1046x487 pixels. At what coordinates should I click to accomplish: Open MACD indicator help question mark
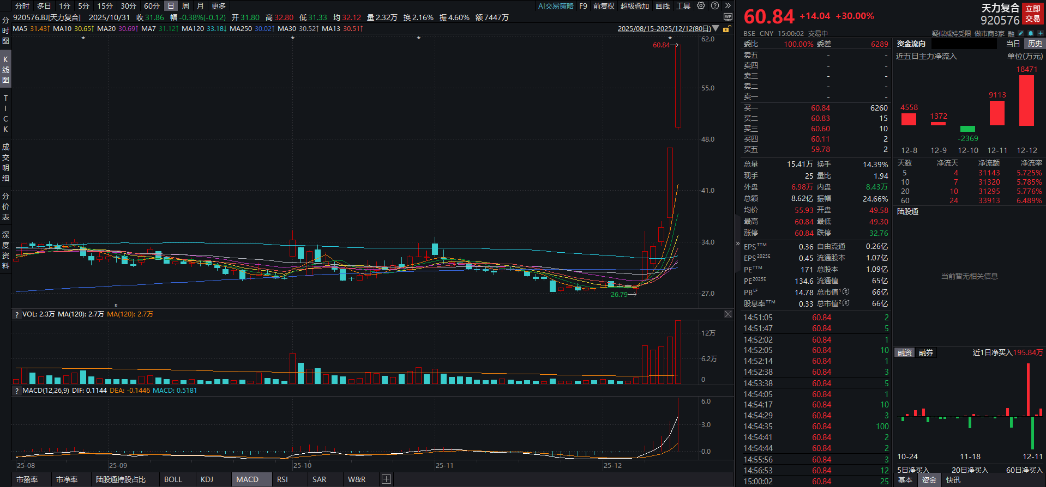point(17,391)
